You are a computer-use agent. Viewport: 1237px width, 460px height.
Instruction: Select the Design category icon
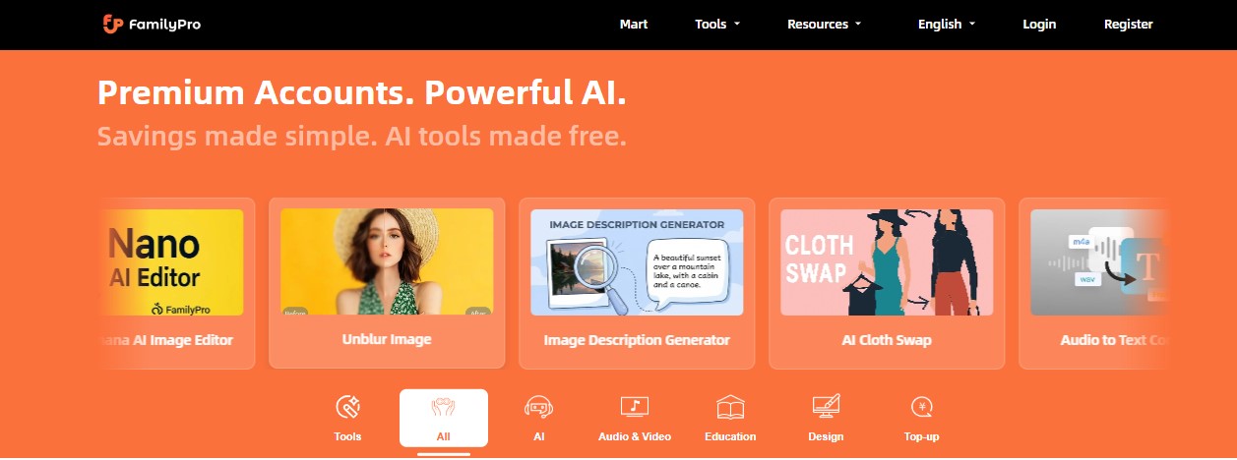[x=826, y=406]
